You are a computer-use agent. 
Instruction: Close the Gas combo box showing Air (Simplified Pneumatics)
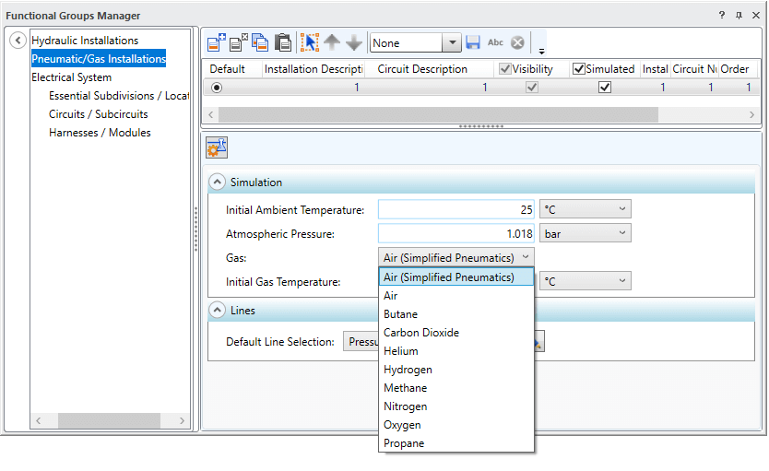click(x=456, y=257)
